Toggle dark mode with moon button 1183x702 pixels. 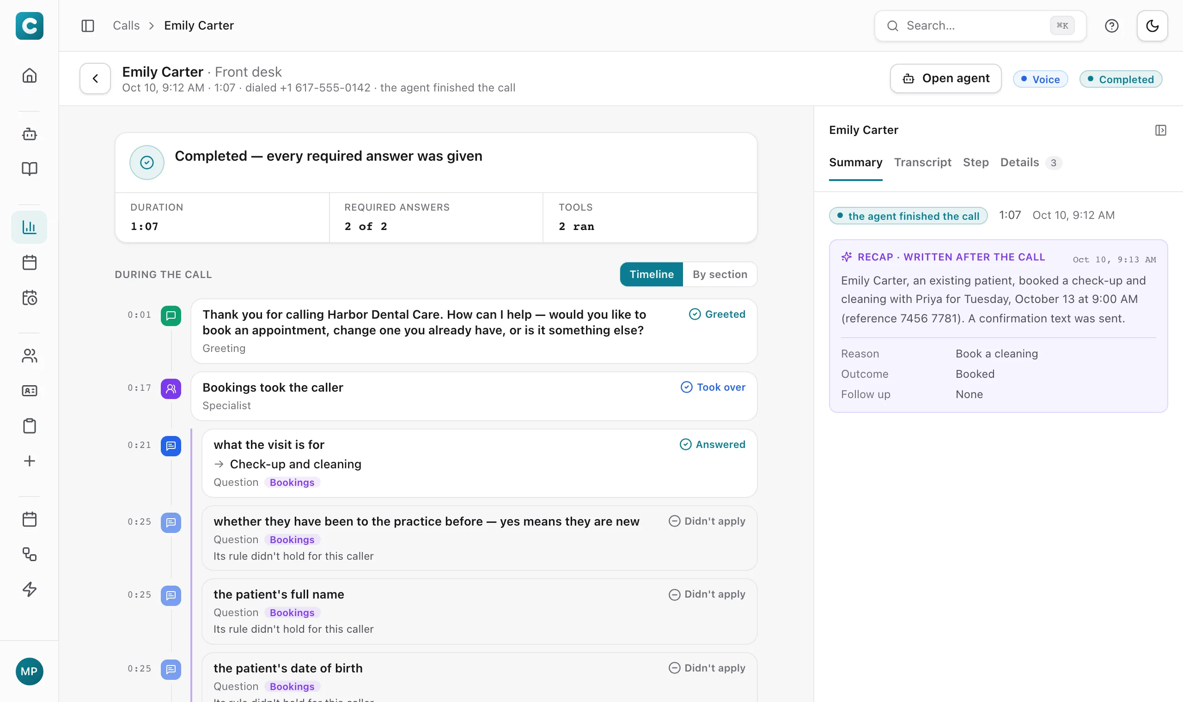[1152, 25]
